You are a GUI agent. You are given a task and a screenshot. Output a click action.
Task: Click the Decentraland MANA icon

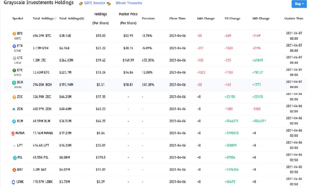13,133
